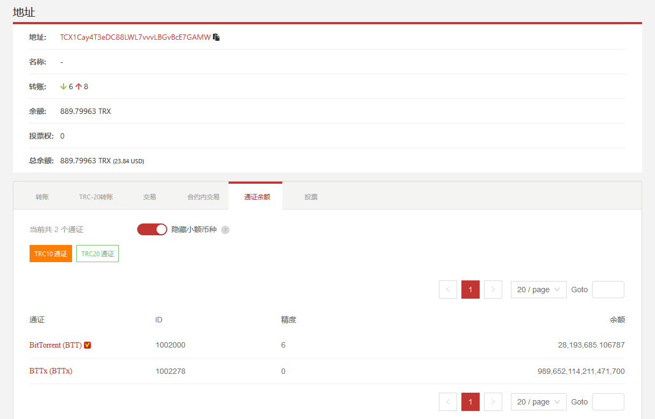Click bottom pagination previous page arrow

[x=448, y=402]
